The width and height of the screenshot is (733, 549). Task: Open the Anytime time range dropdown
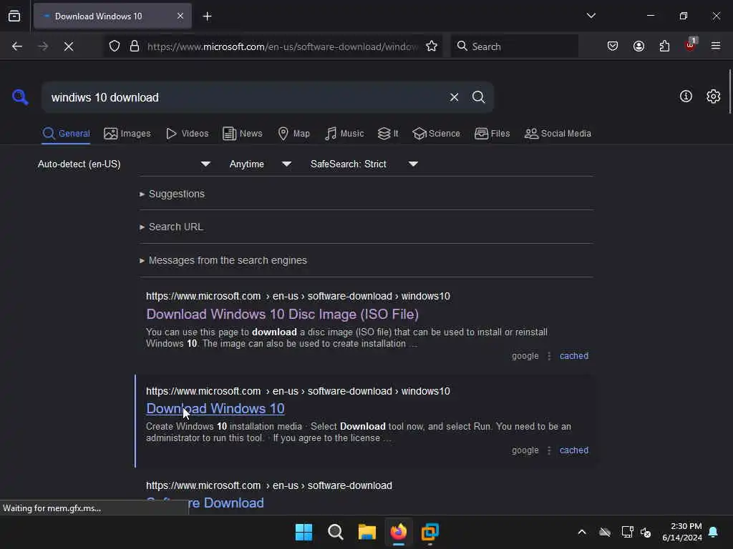coord(261,164)
